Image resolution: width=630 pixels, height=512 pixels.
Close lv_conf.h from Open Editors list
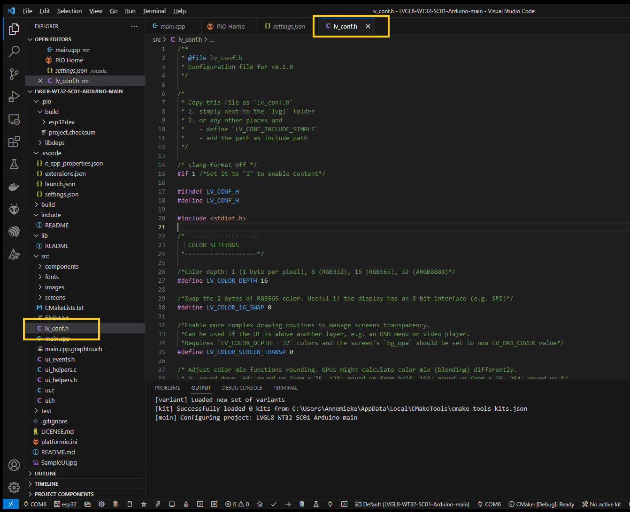40,81
